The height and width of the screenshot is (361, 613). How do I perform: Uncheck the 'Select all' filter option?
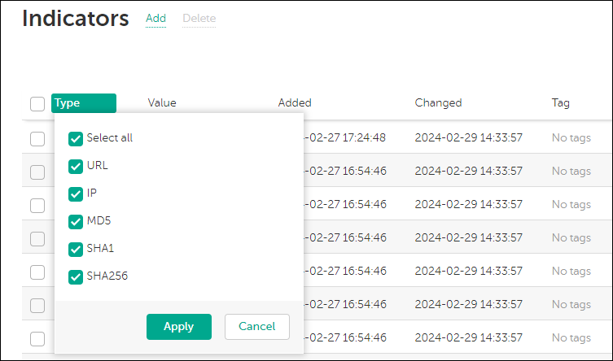coord(76,138)
